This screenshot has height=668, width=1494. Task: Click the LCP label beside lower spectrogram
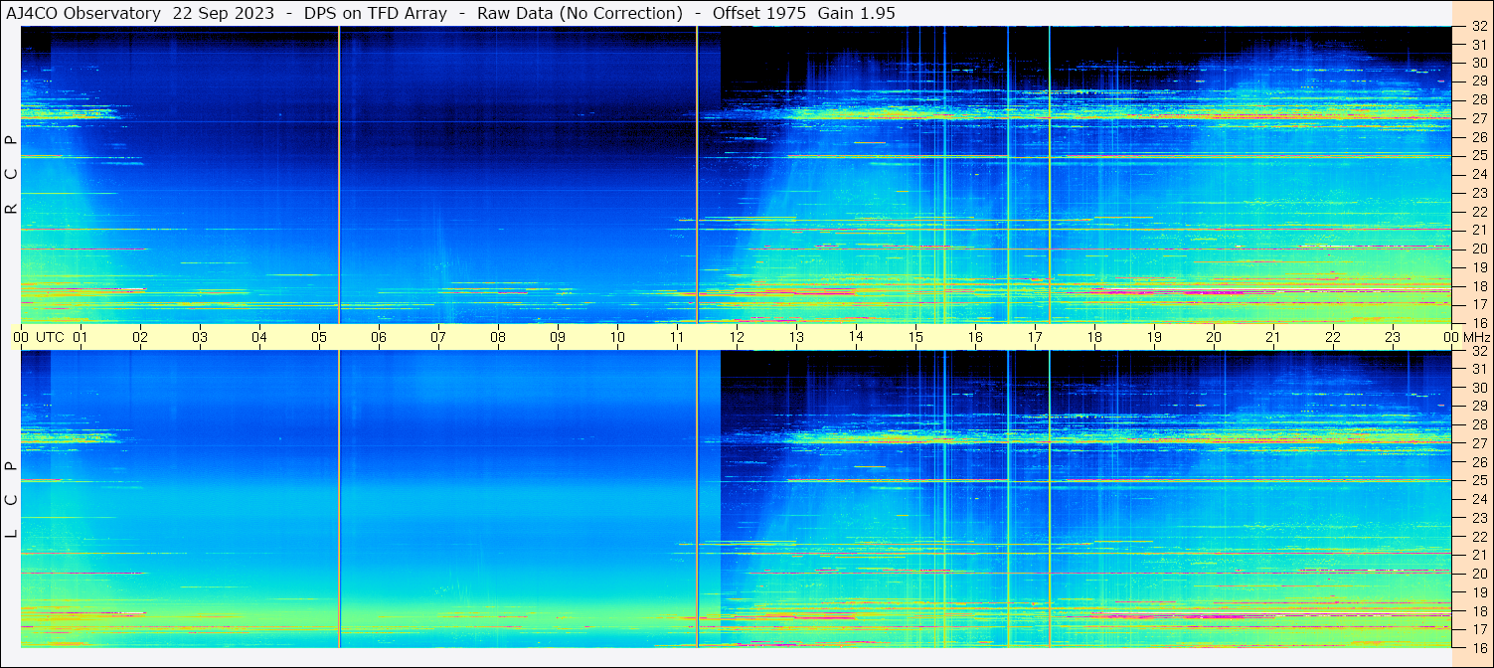12,500
